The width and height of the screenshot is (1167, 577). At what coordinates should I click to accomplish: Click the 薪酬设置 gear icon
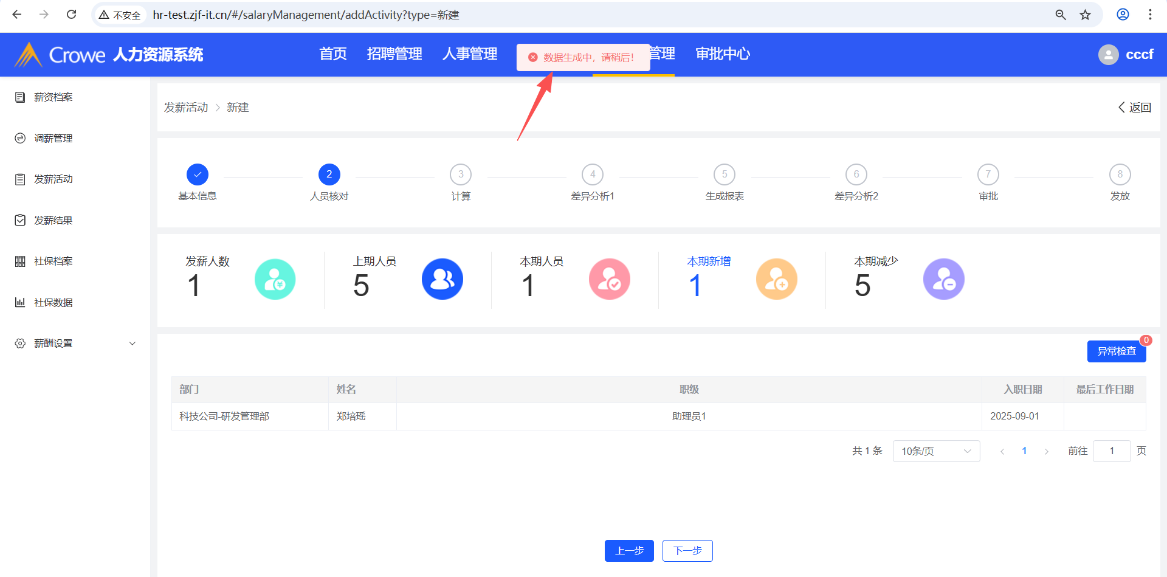[x=20, y=344]
